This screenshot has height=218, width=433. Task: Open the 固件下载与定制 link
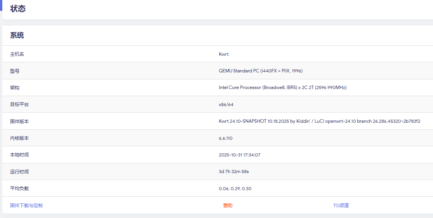point(26,205)
